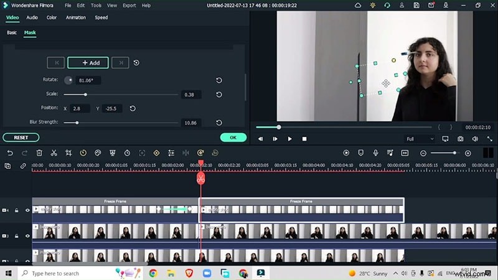
Task: Reset the Rotate value
Action: (219, 80)
